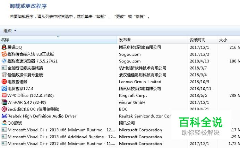Click the WPS Office icon

click(x=4, y=95)
